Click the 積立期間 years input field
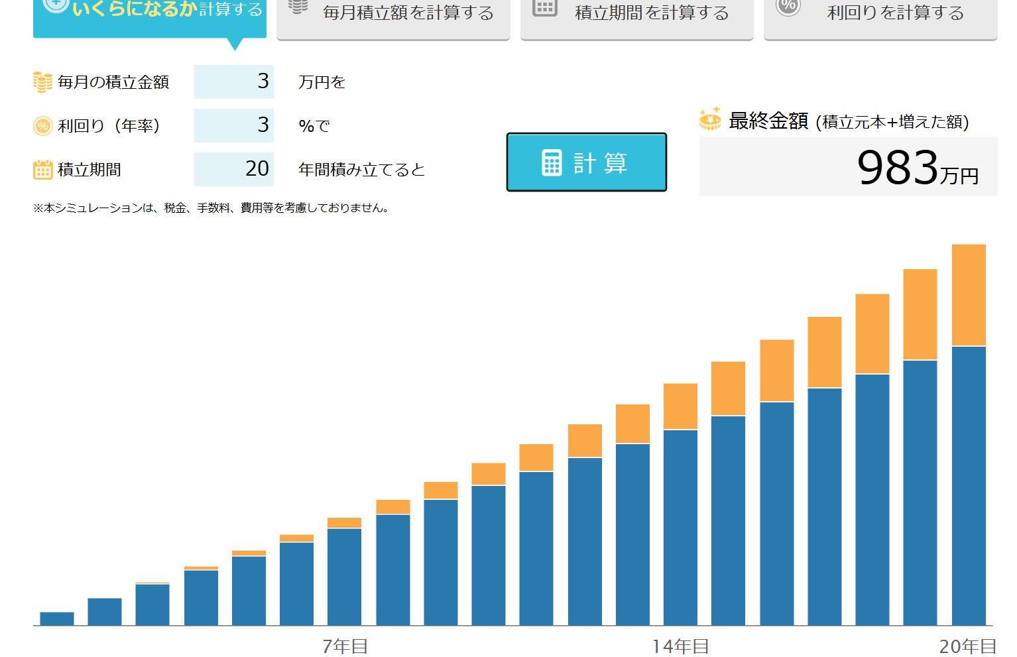The image size is (1017, 657). [234, 169]
